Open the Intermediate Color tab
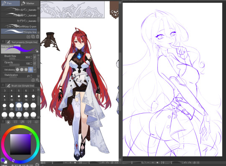The height and width of the screenshot is (166, 226). (x=29, y=122)
